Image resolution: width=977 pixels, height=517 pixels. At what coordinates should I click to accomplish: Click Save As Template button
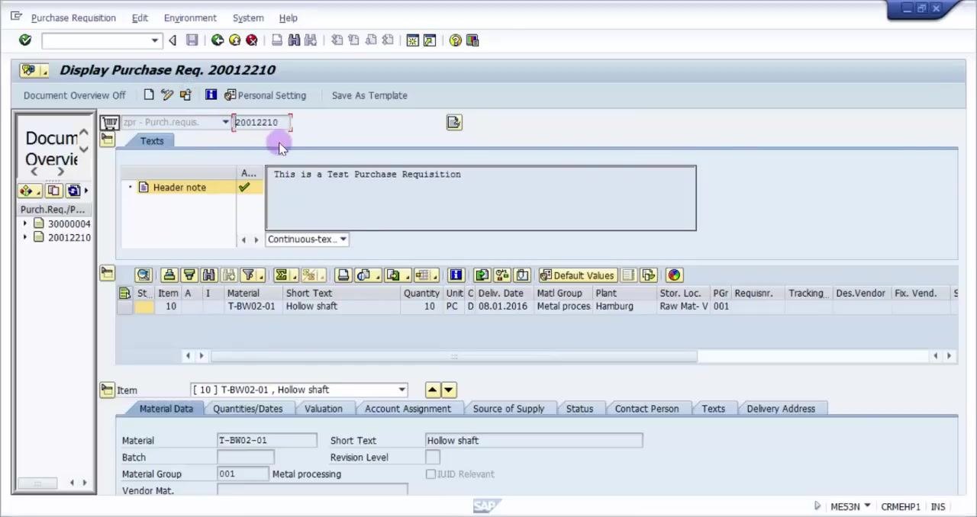[369, 95]
